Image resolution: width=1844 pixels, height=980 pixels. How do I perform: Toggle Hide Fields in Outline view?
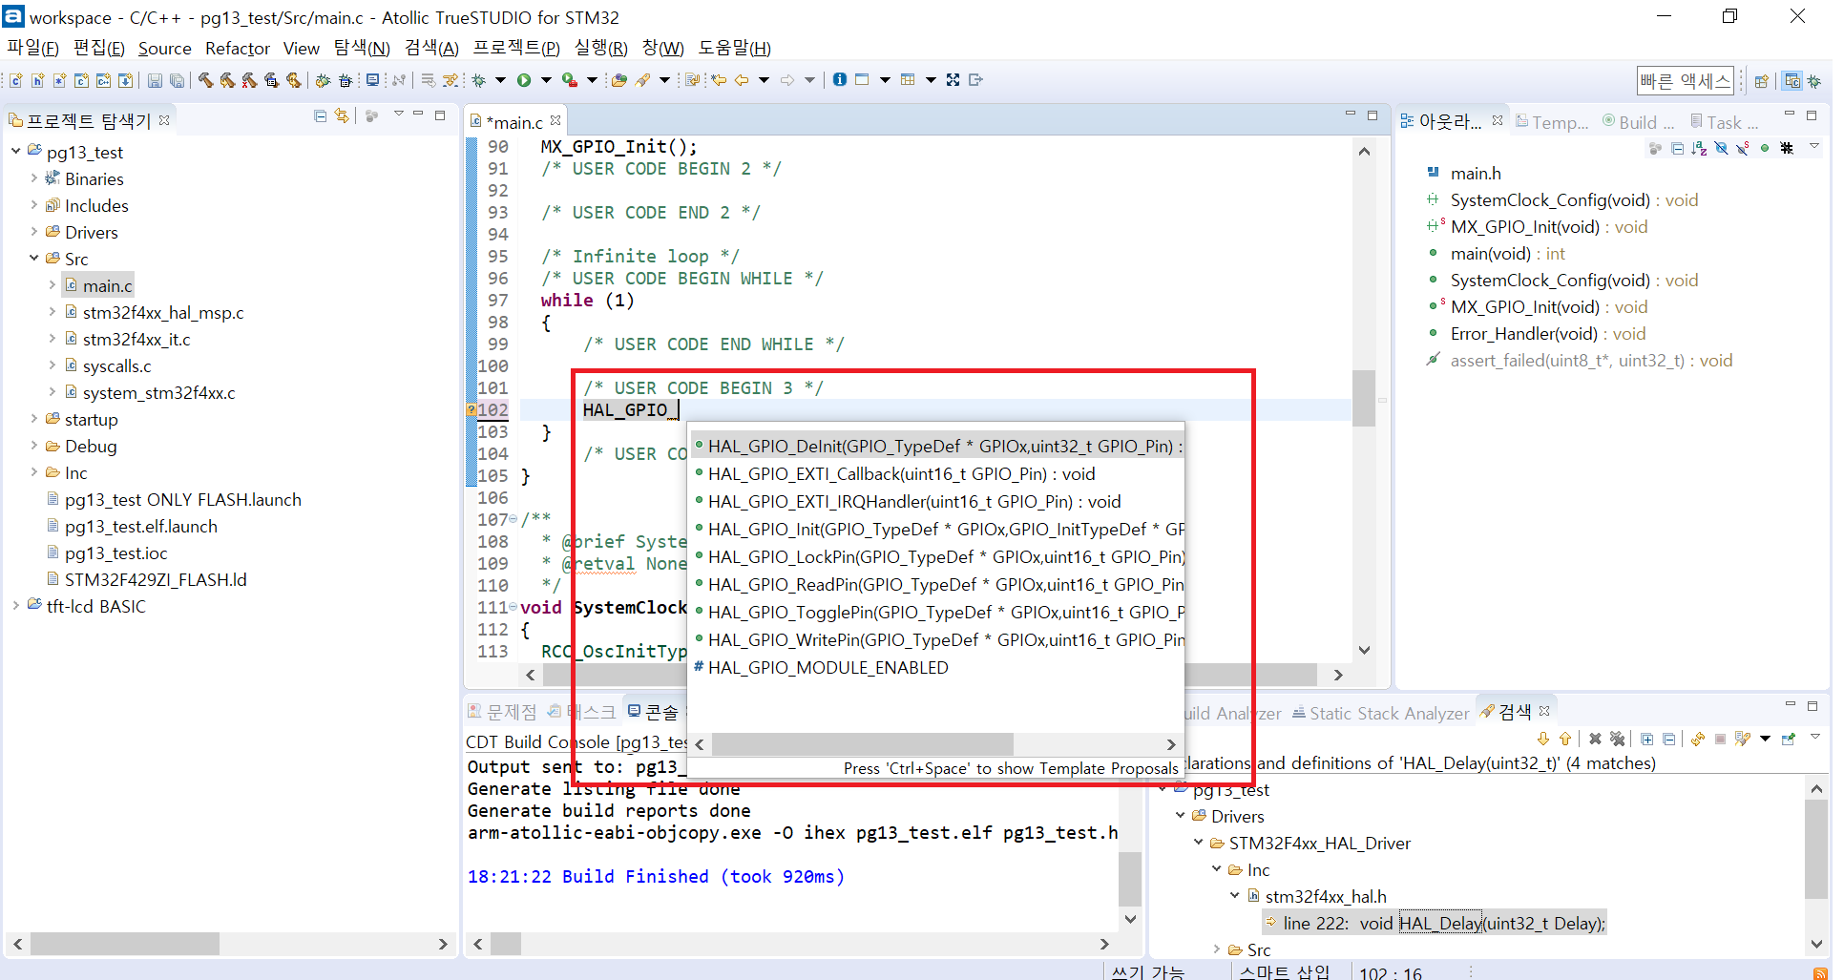pyautogui.click(x=1721, y=148)
